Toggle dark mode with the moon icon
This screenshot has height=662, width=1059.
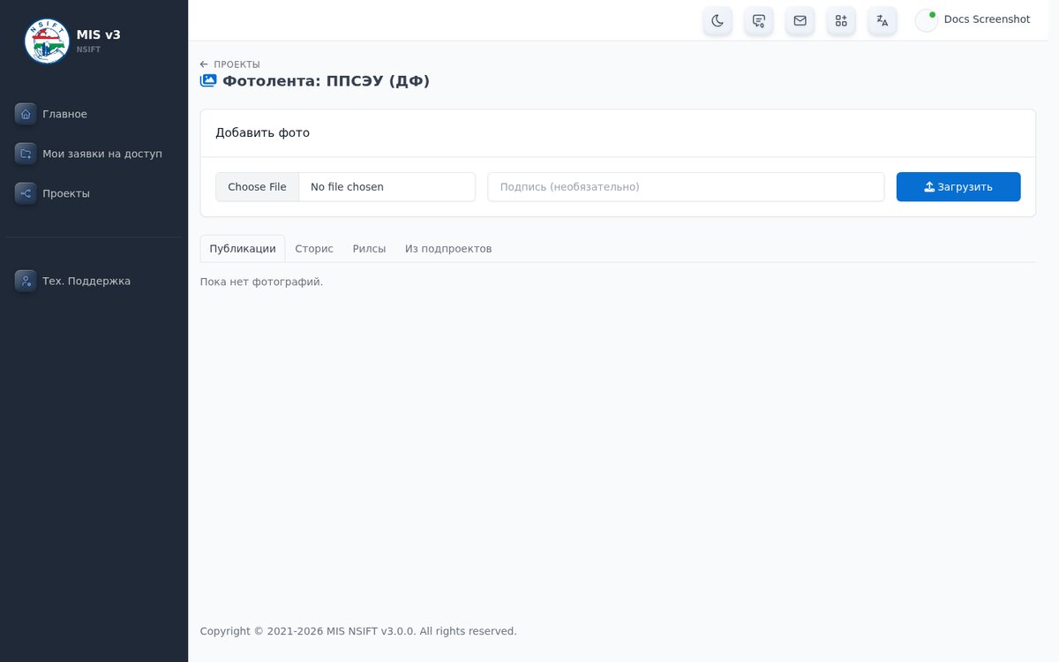click(717, 20)
